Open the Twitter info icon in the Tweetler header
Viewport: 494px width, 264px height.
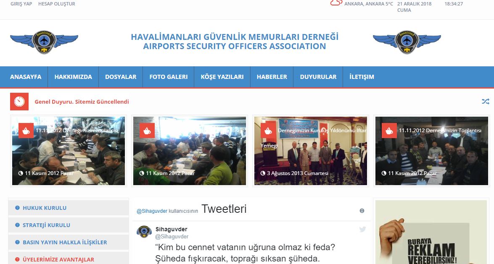(x=362, y=211)
